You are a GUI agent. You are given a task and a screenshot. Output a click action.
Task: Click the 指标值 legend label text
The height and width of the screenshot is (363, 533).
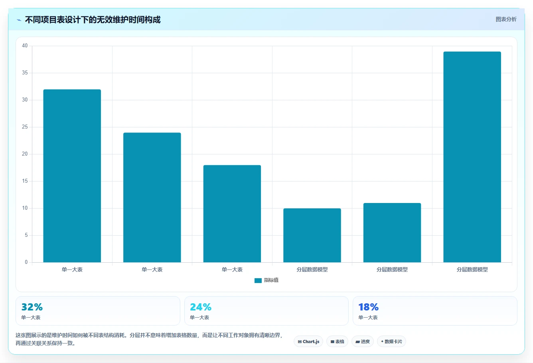pos(271,280)
